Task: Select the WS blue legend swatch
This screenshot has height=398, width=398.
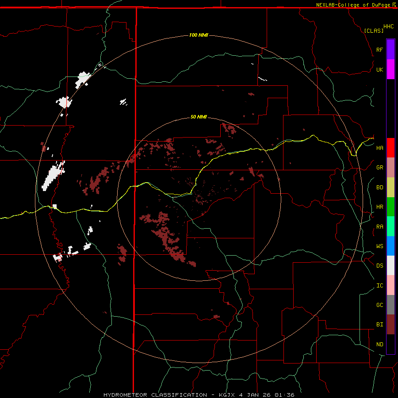Action: 390,246
